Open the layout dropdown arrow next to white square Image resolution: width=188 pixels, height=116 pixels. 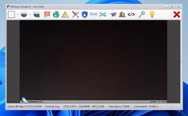point(18,14)
